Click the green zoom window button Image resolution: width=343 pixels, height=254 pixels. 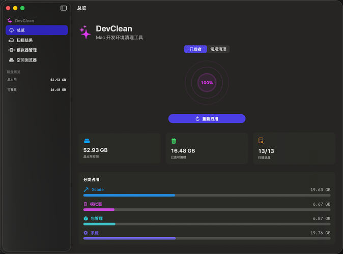tap(22, 8)
